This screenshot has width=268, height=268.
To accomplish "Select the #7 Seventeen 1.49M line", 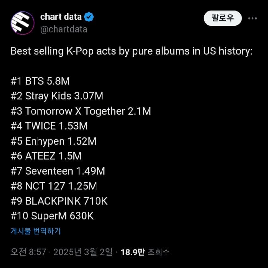I will (58, 171).
